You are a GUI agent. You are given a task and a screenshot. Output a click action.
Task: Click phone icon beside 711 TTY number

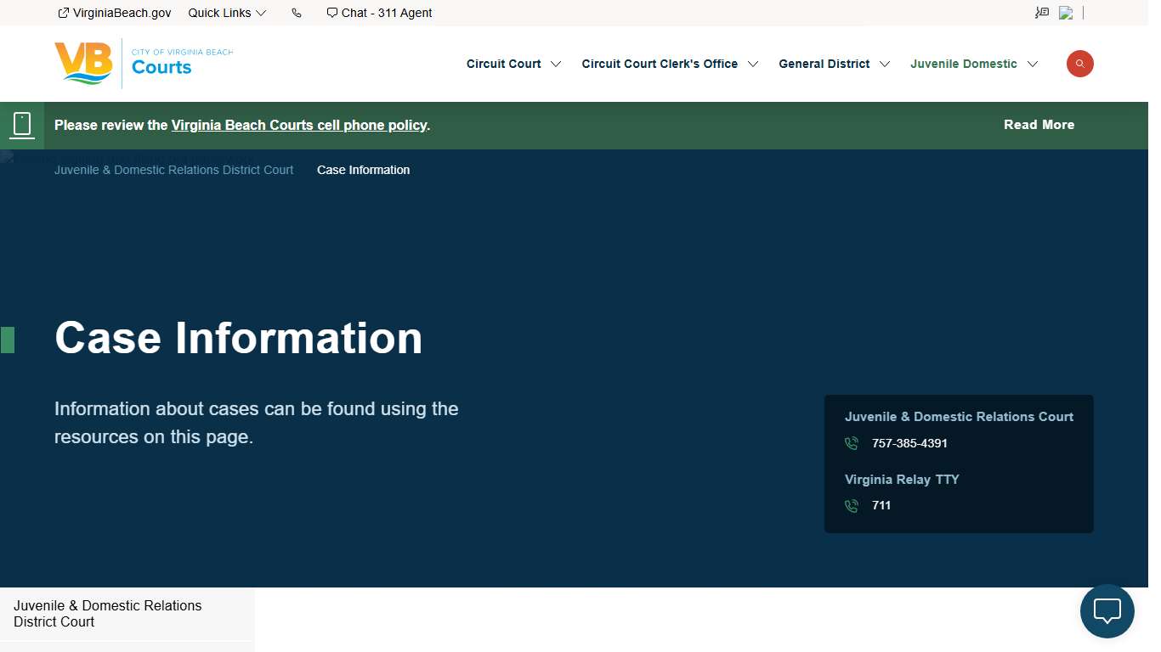coord(852,506)
